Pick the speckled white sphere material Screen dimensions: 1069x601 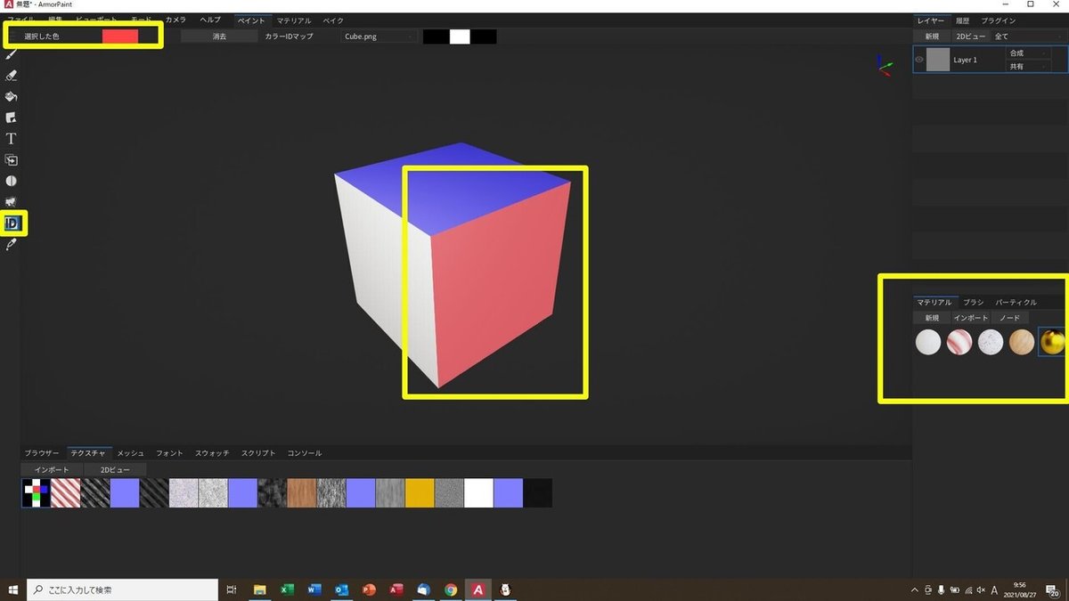tap(991, 342)
